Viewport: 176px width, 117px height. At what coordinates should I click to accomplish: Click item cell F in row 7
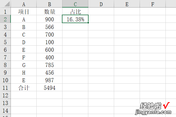coord(23,57)
